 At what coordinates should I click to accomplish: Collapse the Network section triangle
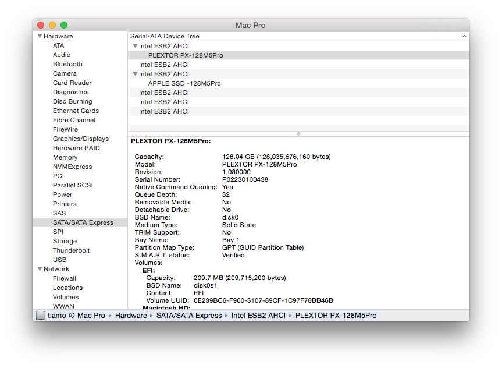(x=40, y=269)
